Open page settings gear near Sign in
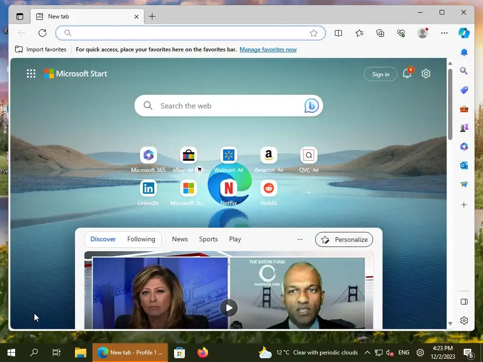The width and height of the screenshot is (483, 362). tap(426, 74)
